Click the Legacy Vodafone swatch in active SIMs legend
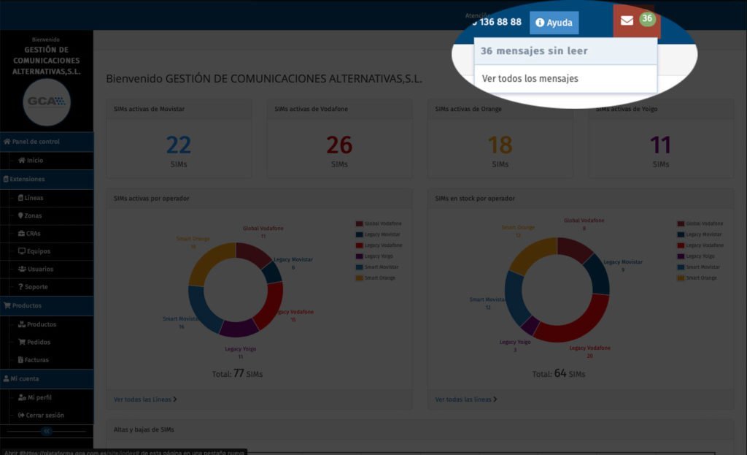 point(359,245)
